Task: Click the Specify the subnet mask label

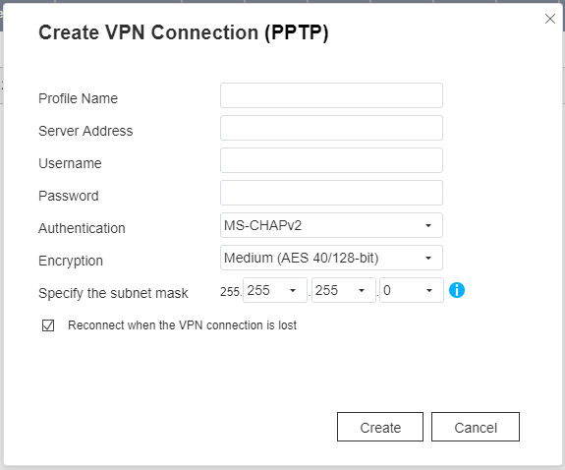Action: pyautogui.click(x=113, y=293)
